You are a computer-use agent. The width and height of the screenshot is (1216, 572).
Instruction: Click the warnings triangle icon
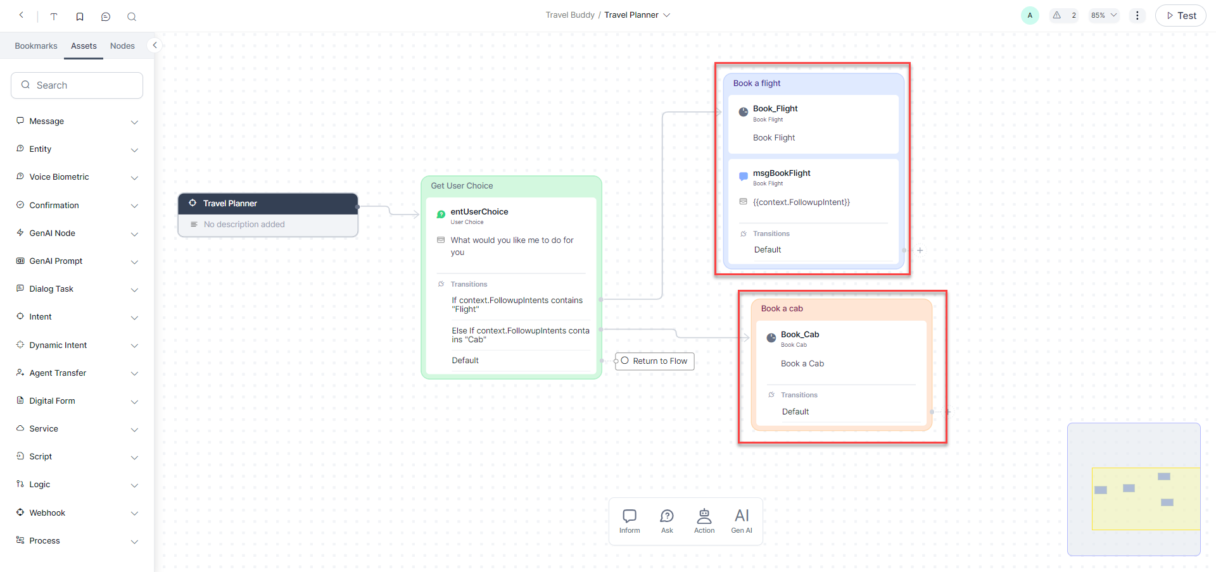[x=1057, y=15]
